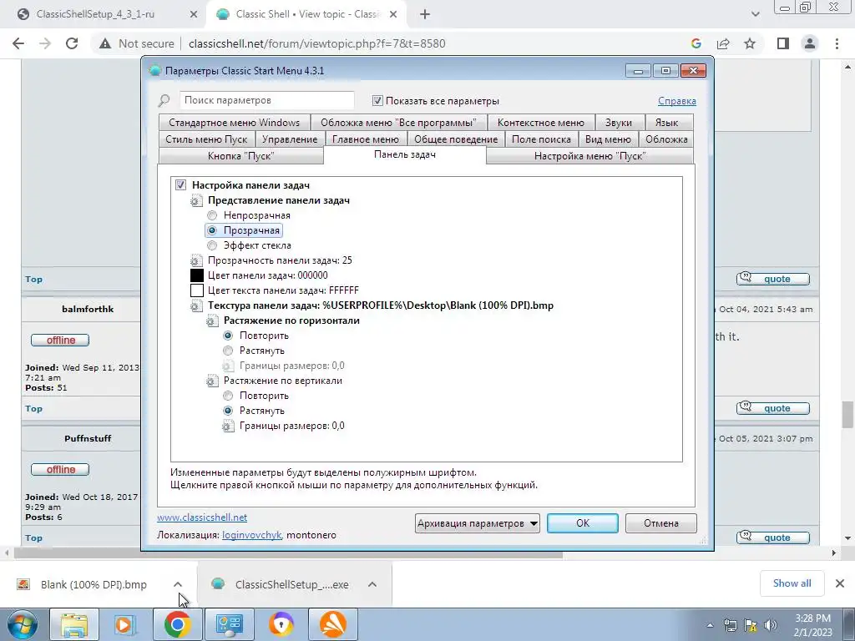Click gear icon beside Представление панели задач
Screen dimensions: 855x641
(196, 200)
